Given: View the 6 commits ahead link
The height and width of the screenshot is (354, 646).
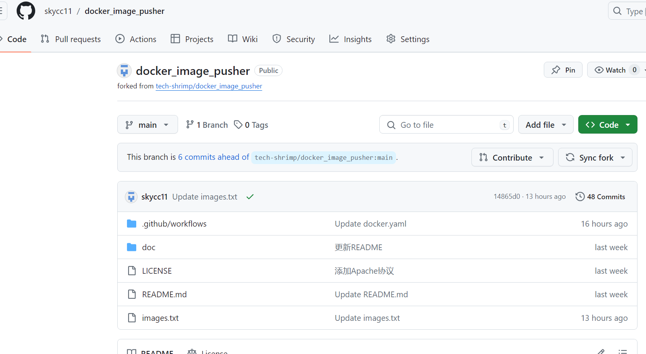Looking at the screenshot, I should (x=214, y=157).
